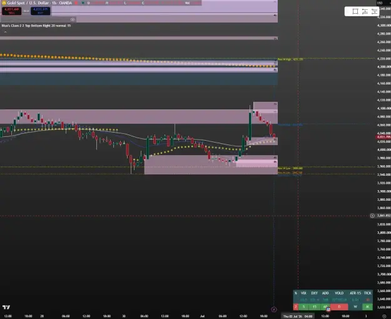The height and width of the screenshot is (319, 391).
Task: Click the red D timeframe cell
Action: click(339, 306)
